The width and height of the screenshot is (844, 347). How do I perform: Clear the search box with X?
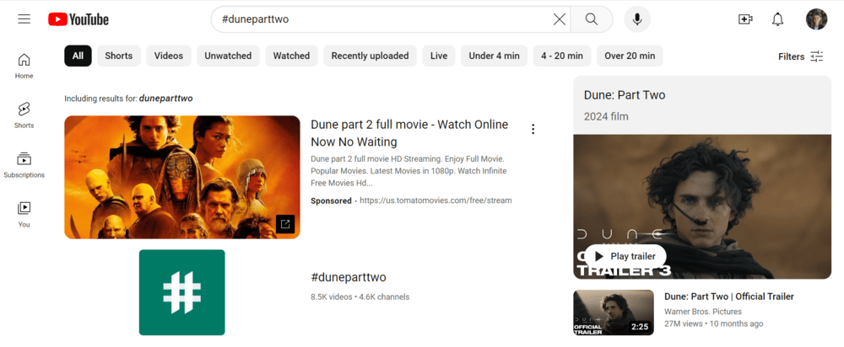(x=560, y=19)
